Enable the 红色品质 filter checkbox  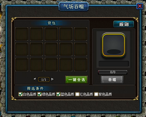[x=77, y=94]
